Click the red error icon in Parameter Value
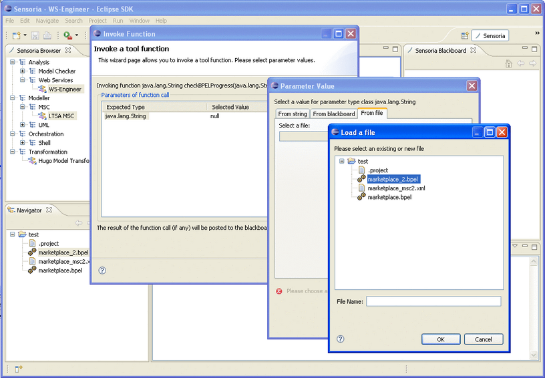 pyautogui.click(x=279, y=291)
